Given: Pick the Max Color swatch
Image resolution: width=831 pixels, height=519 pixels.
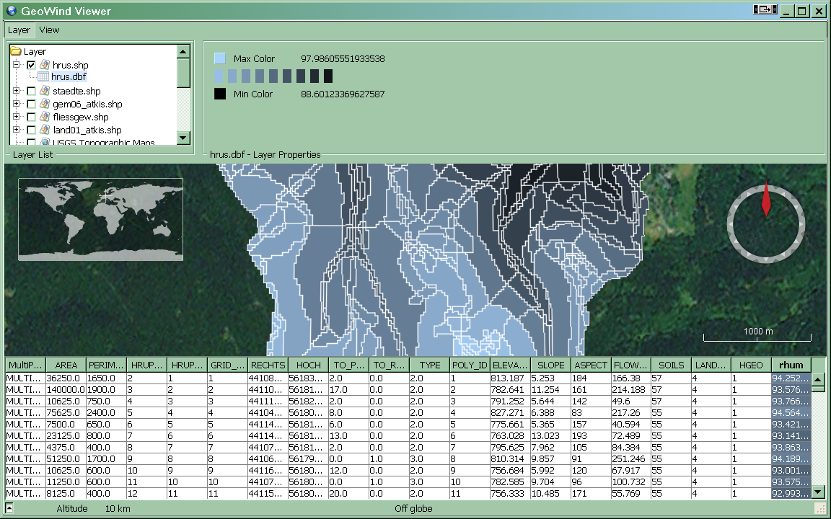Looking at the screenshot, I should (x=220, y=58).
